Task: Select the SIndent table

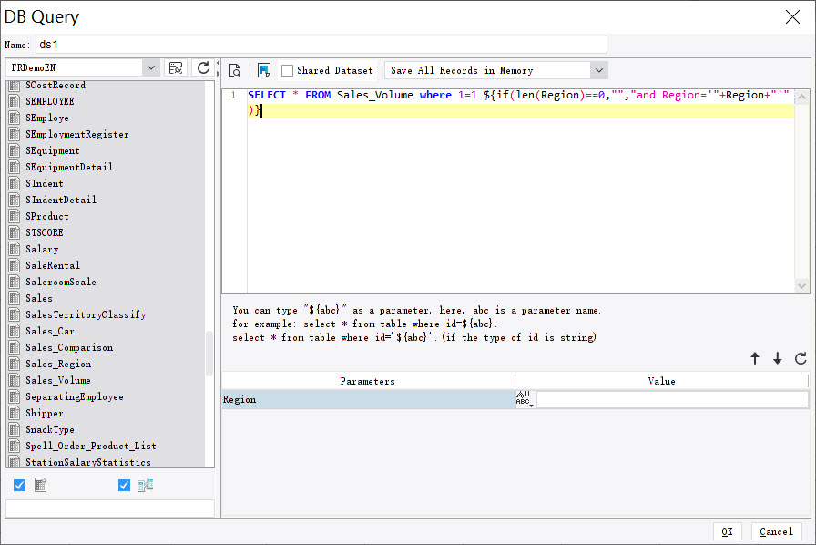Action: 45,183
